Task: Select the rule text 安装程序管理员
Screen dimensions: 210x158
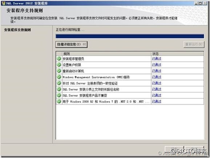Action: tap(73, 59)
